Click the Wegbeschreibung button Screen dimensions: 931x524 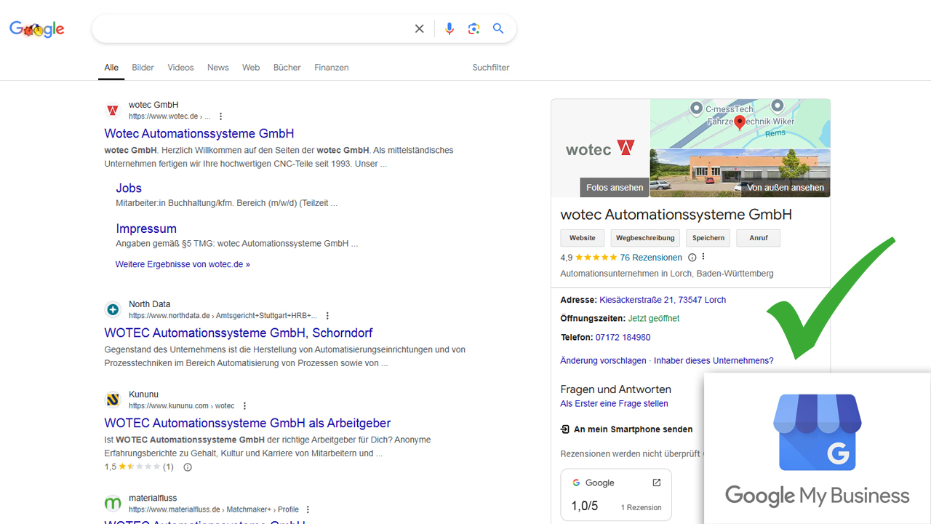tap(645, 238)
